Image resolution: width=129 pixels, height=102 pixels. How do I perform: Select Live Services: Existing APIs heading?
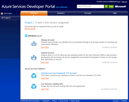point(52,84)
